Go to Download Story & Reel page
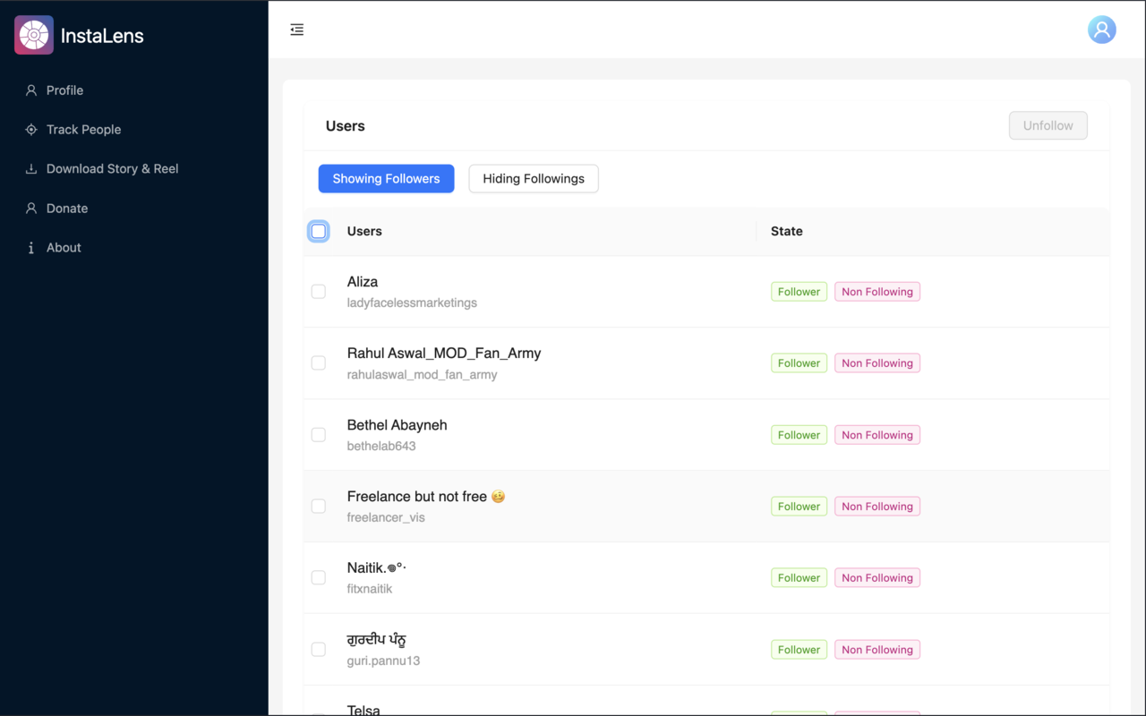Image resolution: width=1146 pixels, height=716 pixels. (x=112, y=169)
